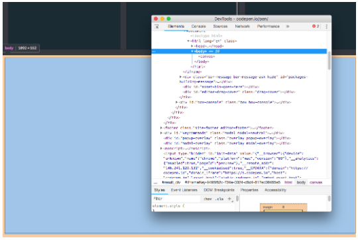Click the Filter styles input field
358x240 pixels.
tap(176, 199)
